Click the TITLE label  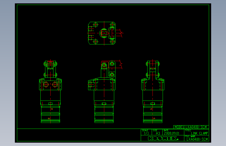click(x=188, y=130)
